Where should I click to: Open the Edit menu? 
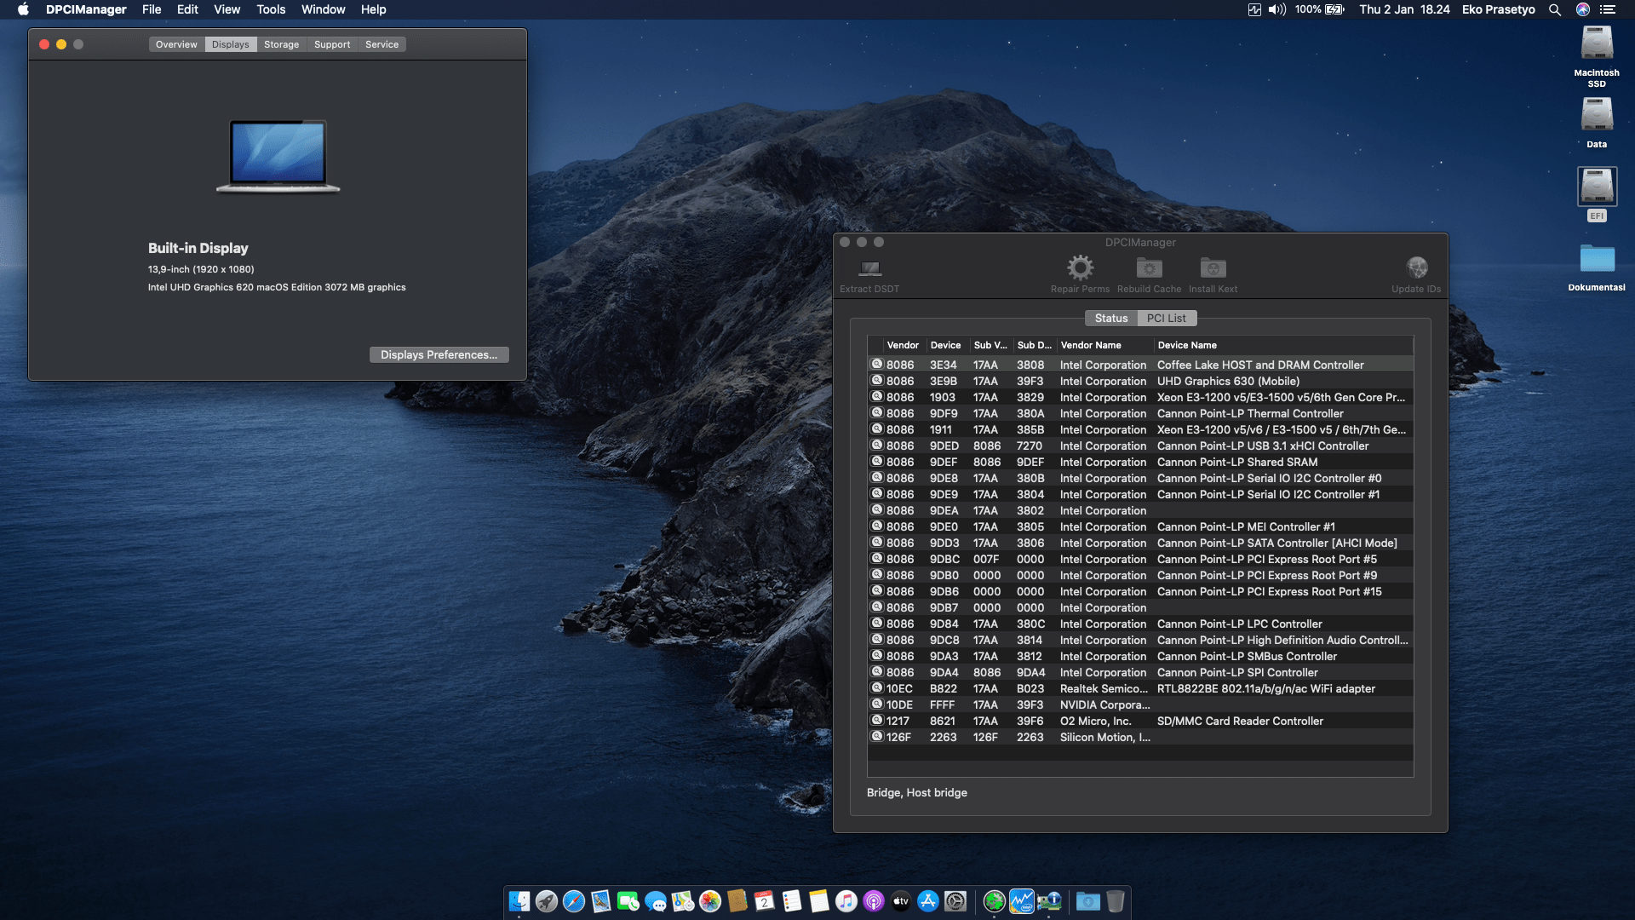[x=187, y=9]
